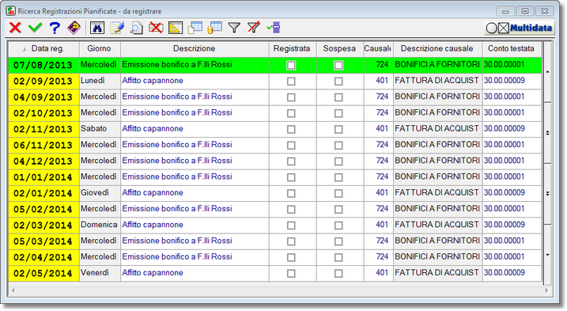Click the magnifier document preview icon
The image size is (567, 311).
[136, 28]
